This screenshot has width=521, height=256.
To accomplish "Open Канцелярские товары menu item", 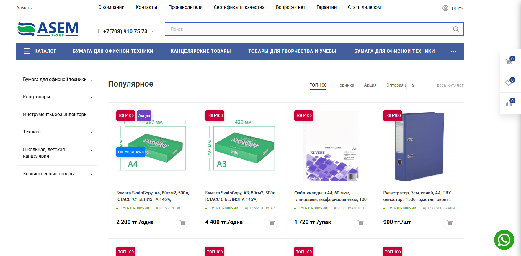I will pos(200,51).
